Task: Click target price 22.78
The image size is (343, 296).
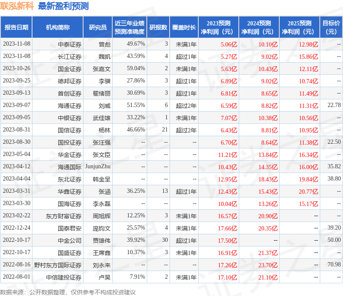Action: pos(334,105)
